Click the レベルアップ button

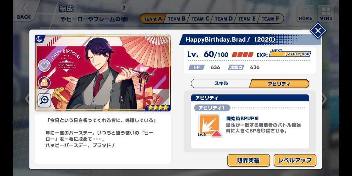point(295,160)
